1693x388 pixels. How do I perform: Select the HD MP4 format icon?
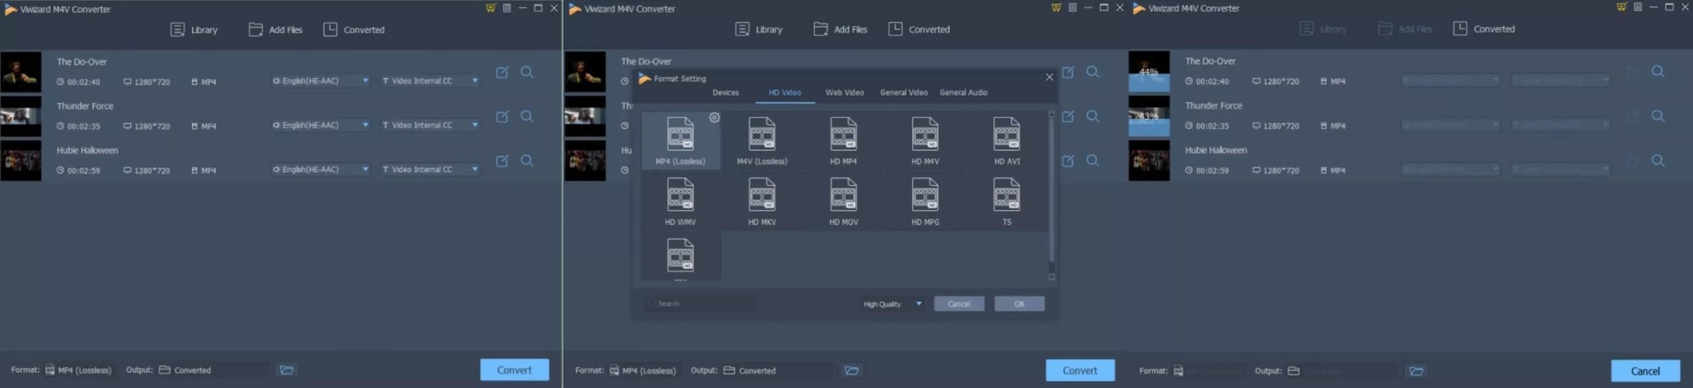point(843,135)
